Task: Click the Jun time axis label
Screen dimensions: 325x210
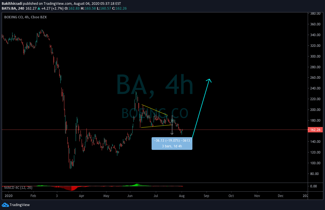Action: pos(130,196)
